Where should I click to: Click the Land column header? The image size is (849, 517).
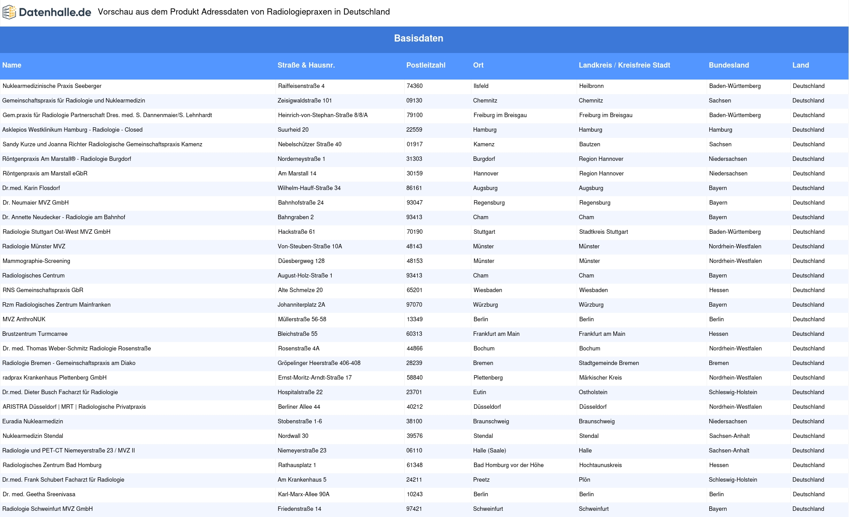click(x=800, y=65)
